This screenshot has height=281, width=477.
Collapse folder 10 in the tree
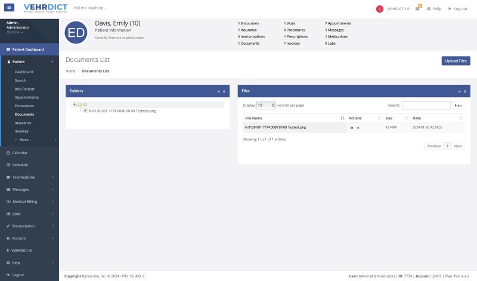pyautogui.click(x=75, y=104)
